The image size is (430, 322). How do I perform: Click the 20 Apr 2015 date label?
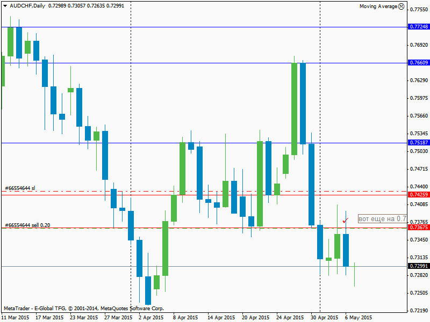(256, 317)
